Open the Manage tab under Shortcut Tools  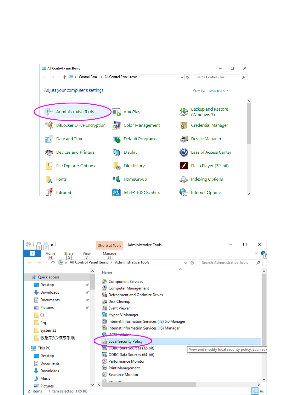tap(109, 254)
